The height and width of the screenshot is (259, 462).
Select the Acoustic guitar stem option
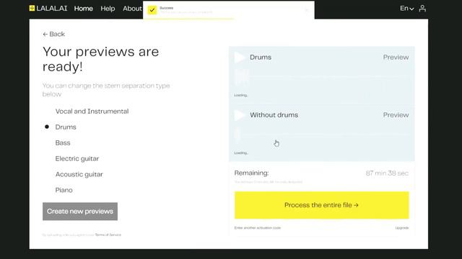coord(79,174)
